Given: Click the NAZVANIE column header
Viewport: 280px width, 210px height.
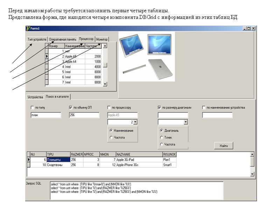Looking at the screenshot, I should (139, 154).
